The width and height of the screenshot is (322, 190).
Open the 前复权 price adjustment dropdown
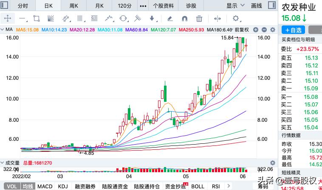[x=242, y=30]
